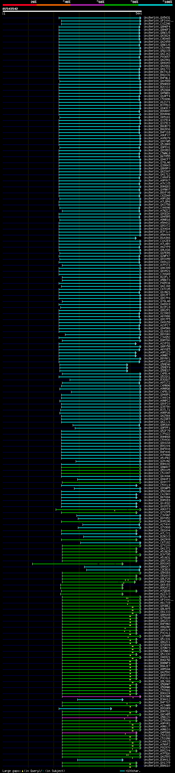
Task: Select label UniRef100_Q42941
Action: (x=157, y=60)
